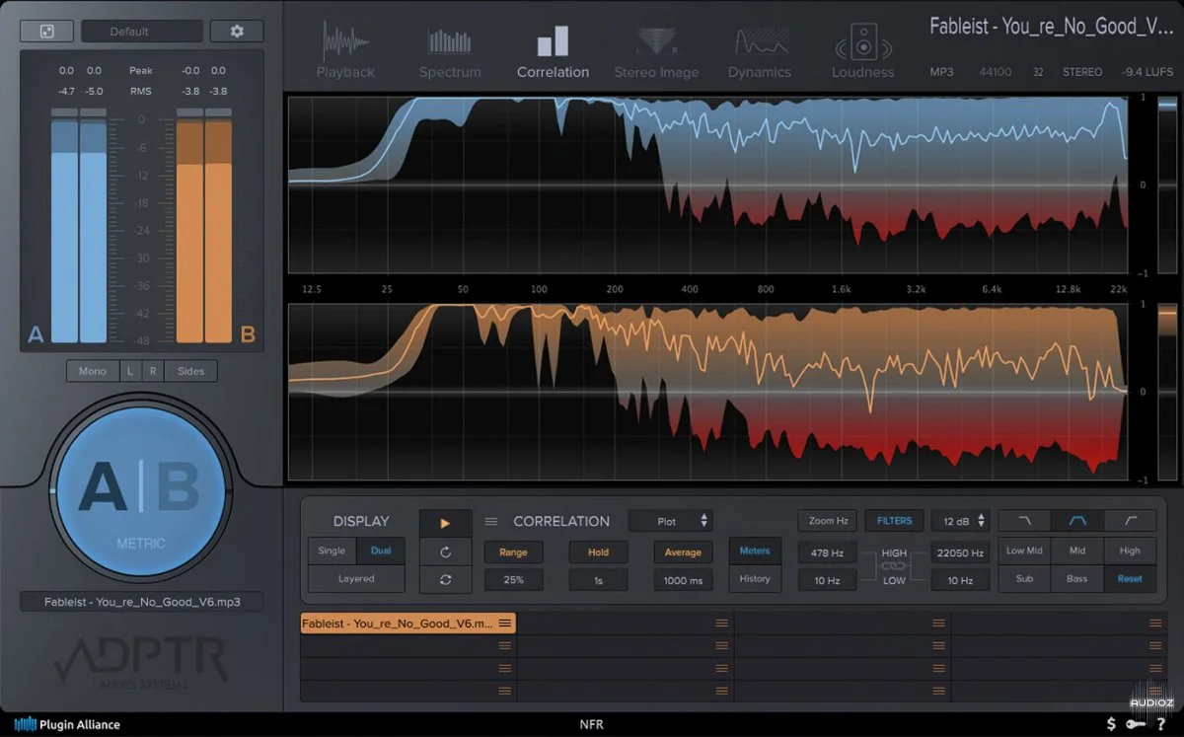1184x737 pixels.
Task: Click the 10 Hz field below 478 Hz
Action: point(827,581)
